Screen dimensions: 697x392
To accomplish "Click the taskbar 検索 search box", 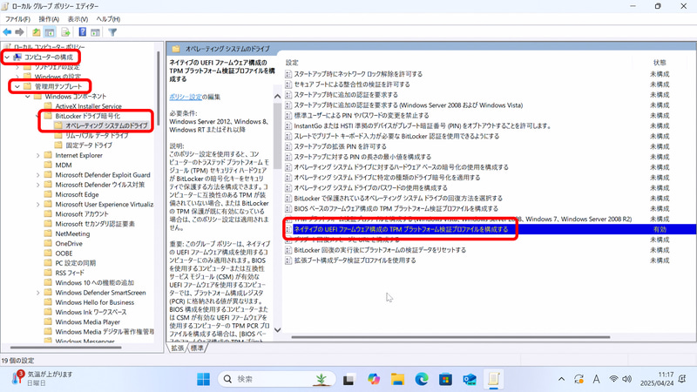I will 276,379.
